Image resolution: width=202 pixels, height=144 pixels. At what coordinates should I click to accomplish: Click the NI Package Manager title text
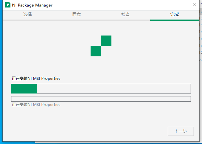(32, 5)
